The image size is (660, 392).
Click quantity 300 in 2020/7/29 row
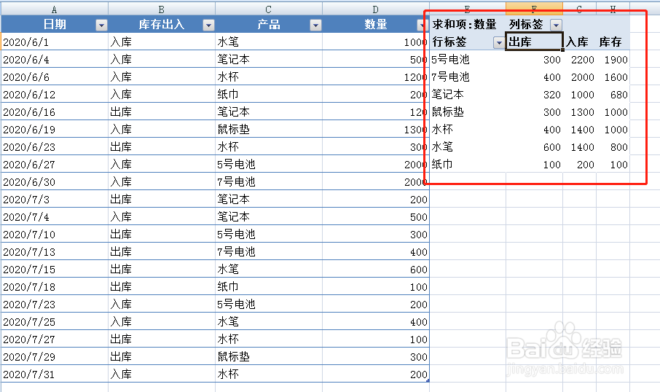(x=375, y=356)
